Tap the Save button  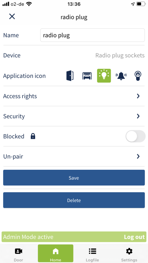point(74,178)
